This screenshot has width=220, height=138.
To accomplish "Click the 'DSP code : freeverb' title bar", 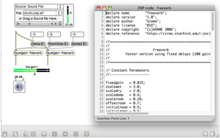I will [x=154, y=8].
